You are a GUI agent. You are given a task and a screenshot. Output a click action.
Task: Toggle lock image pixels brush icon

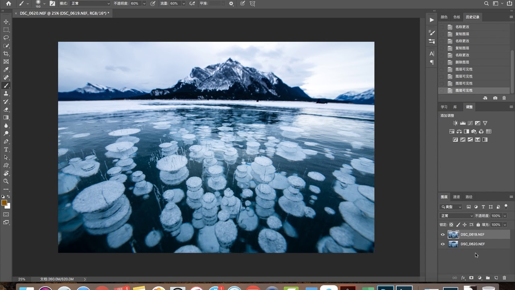click(458, 225)
